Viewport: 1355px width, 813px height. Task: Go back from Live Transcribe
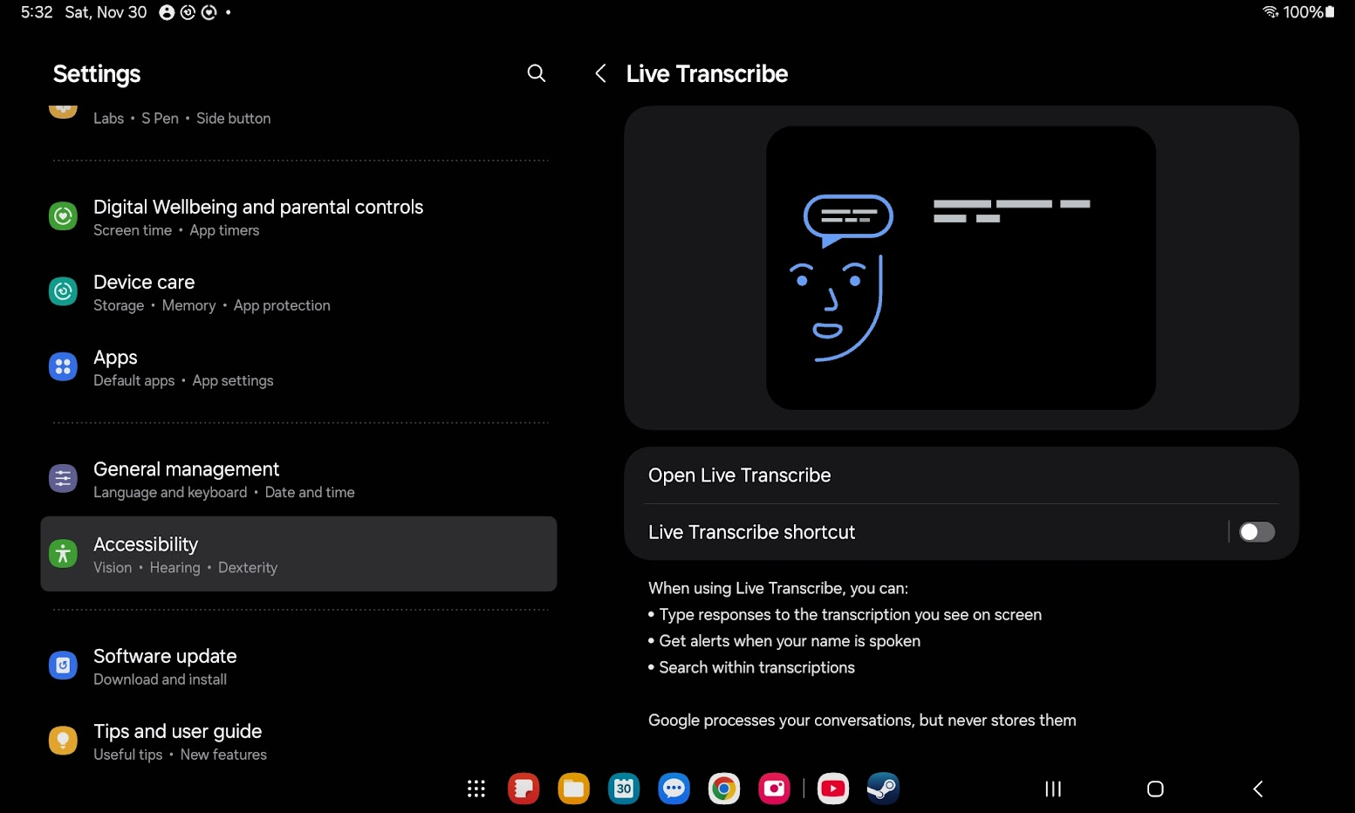pyautogui.click(x=600, y=73)
